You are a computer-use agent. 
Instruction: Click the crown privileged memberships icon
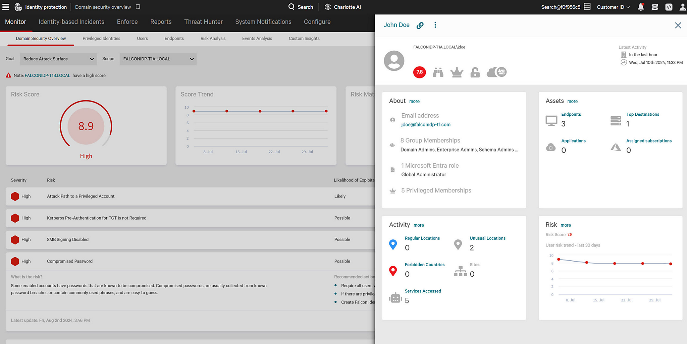pos(457,72)
